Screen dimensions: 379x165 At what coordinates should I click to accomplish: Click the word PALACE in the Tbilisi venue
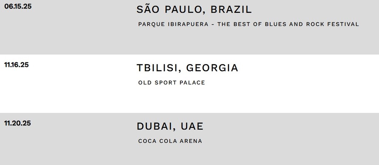[x=192, y=83]
